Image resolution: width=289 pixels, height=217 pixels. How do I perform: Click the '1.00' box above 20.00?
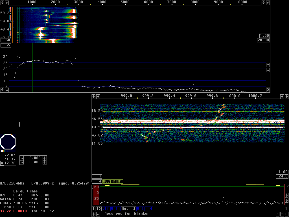264,36
